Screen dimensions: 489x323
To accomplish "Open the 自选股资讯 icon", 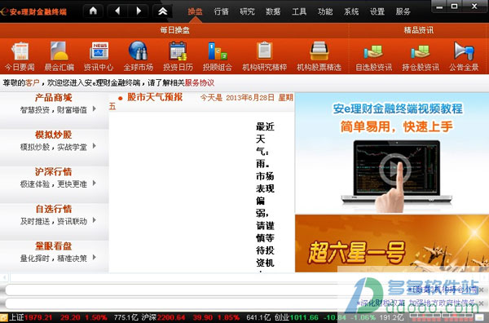I will pyautogui.click(x=373, y=51).
